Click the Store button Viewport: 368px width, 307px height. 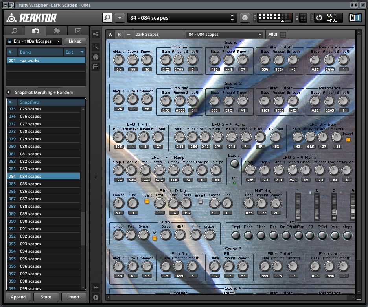[x=46, y=297]
